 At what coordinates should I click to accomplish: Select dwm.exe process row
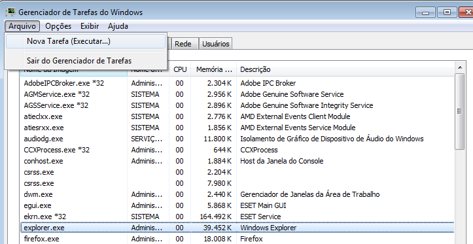pyautogui.click(x=237, y=194)
